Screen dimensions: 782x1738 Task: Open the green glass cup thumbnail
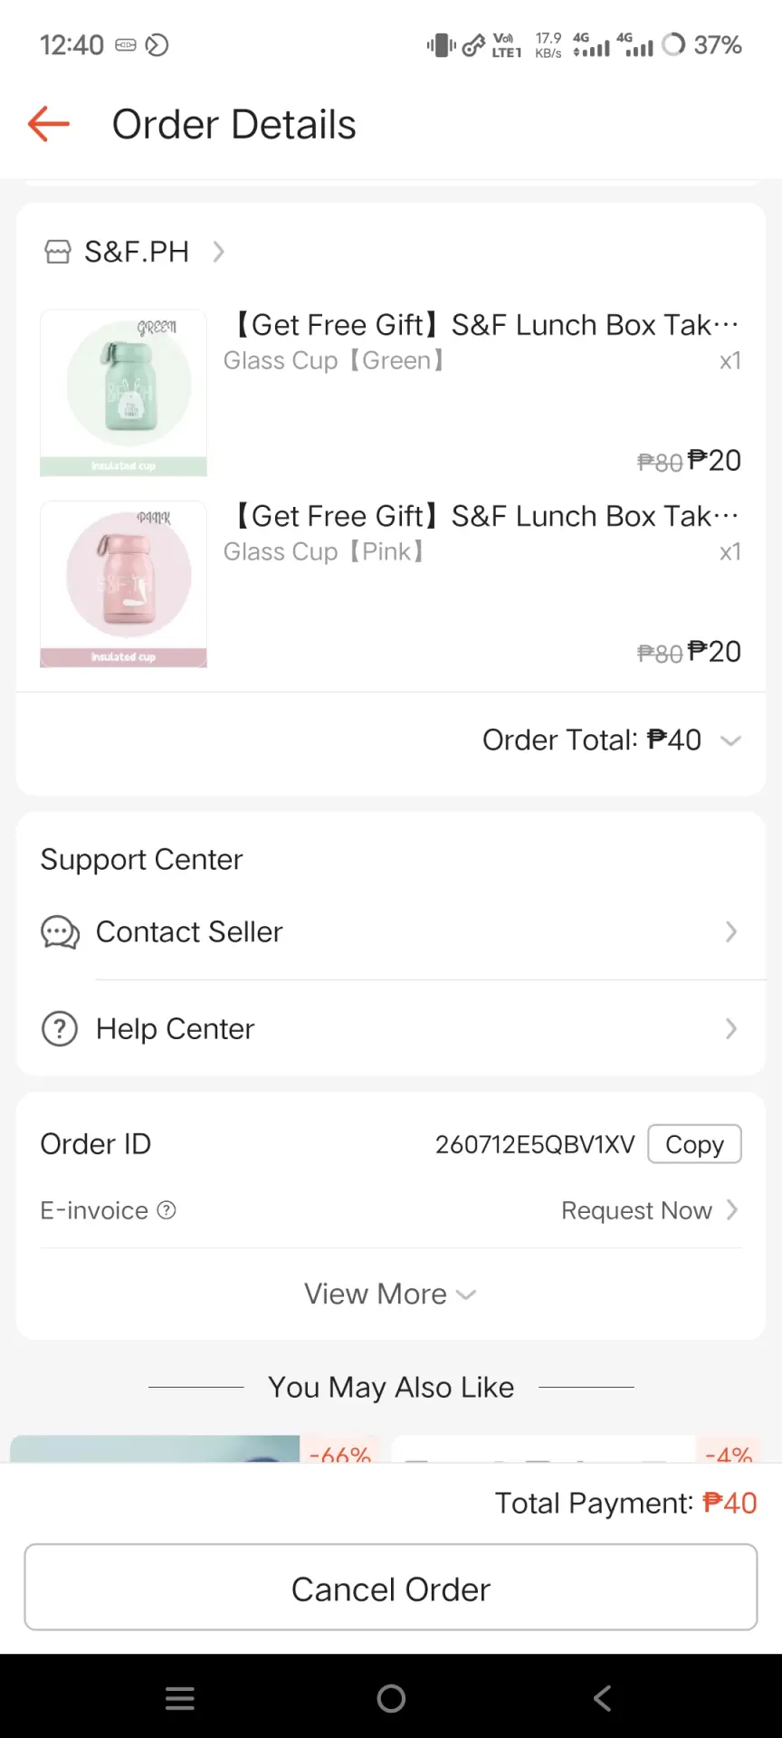(x=123, y=393)
